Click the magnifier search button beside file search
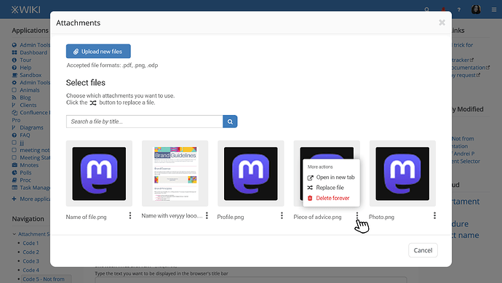This screenshot has height=283, width=502. [230, 121]
